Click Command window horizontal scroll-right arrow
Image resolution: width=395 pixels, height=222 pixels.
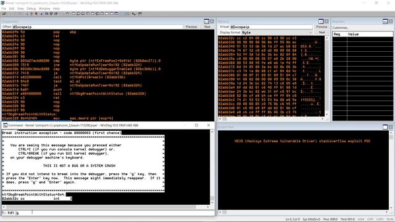point(208,207)
